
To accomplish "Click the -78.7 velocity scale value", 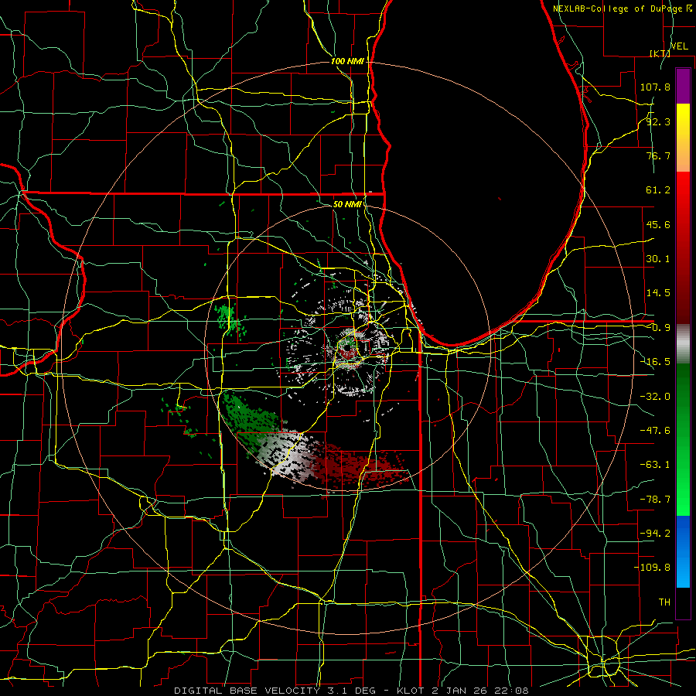I will (x=655, y=500).
